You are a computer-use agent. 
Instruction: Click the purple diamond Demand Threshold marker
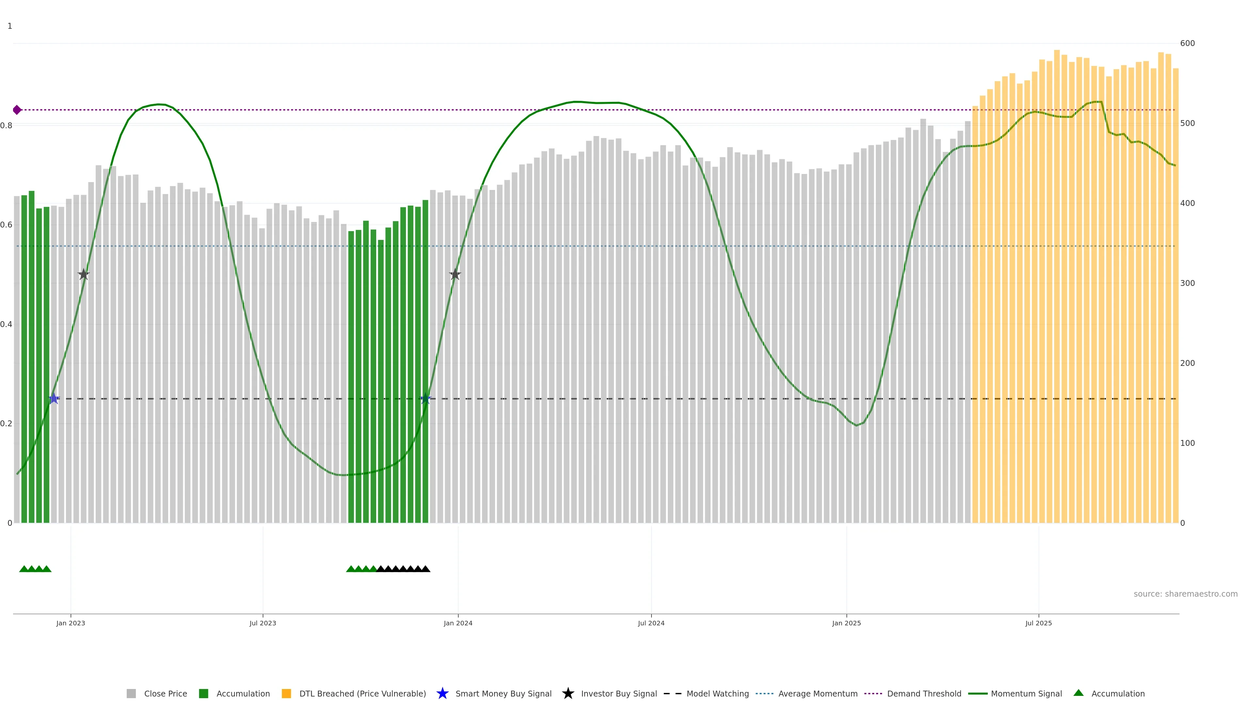point(17,110)
